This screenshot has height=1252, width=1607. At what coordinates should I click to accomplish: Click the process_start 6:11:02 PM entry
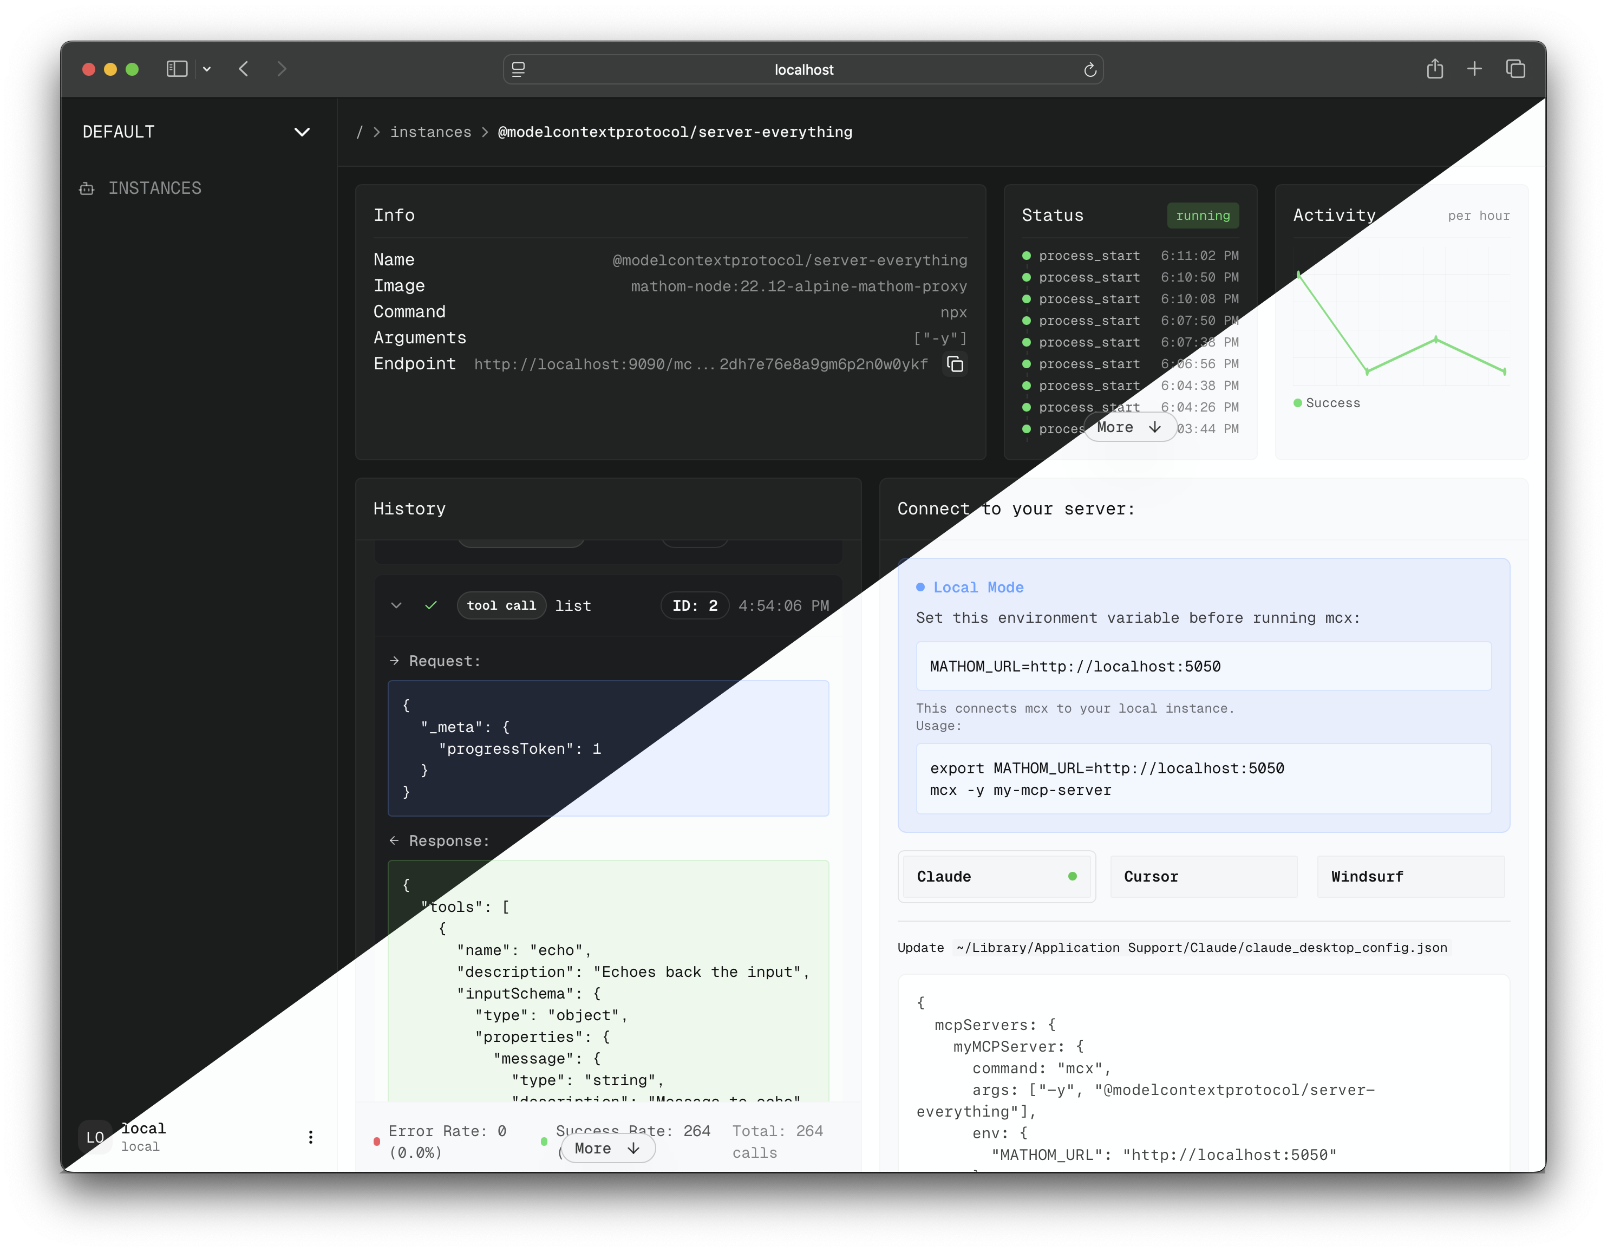point(1130,256)
